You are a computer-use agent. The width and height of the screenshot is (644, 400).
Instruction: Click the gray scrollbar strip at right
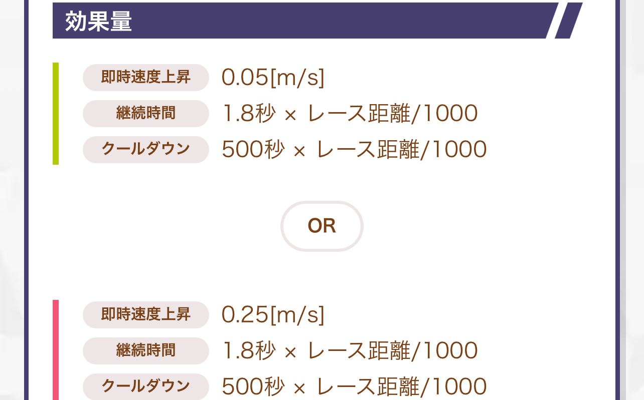pyautogui.click(x=623, y=200)
